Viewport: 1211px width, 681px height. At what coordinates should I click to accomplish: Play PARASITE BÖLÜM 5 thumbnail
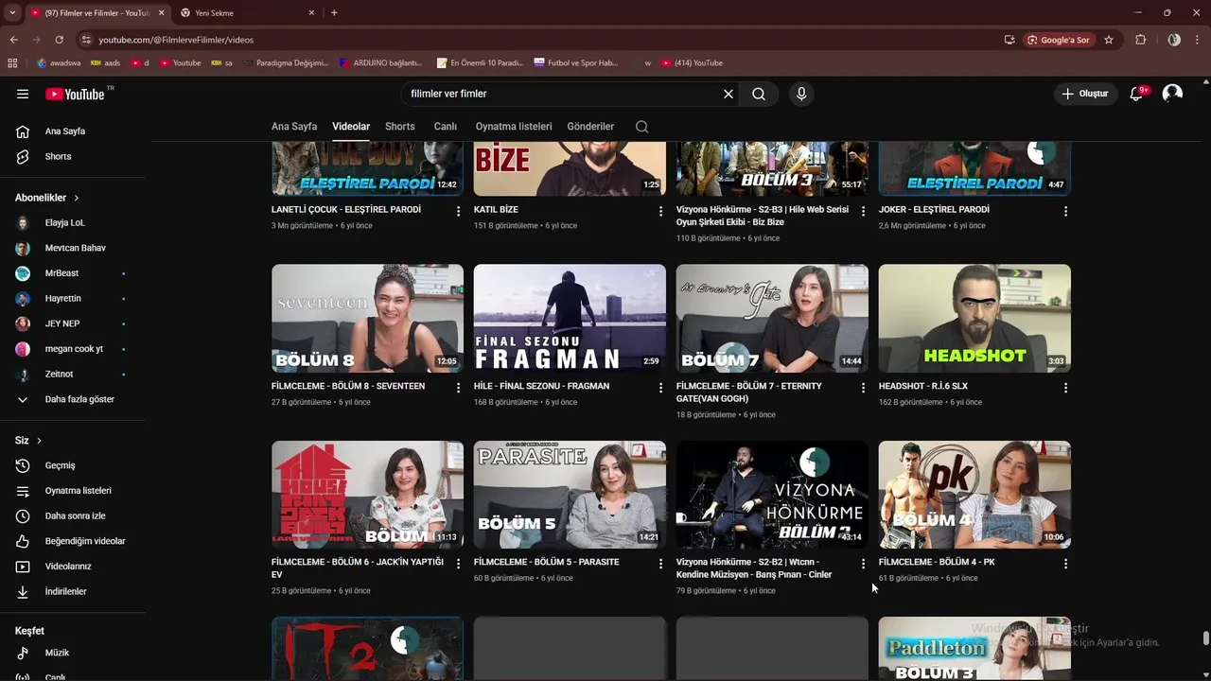(x=570, y=495)
